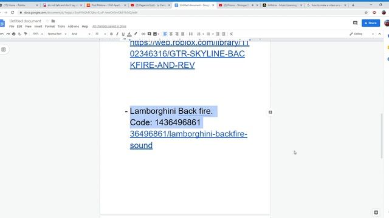Open the Add-ons menu
The image size is (389, 218).
click(x=73, y=27)
